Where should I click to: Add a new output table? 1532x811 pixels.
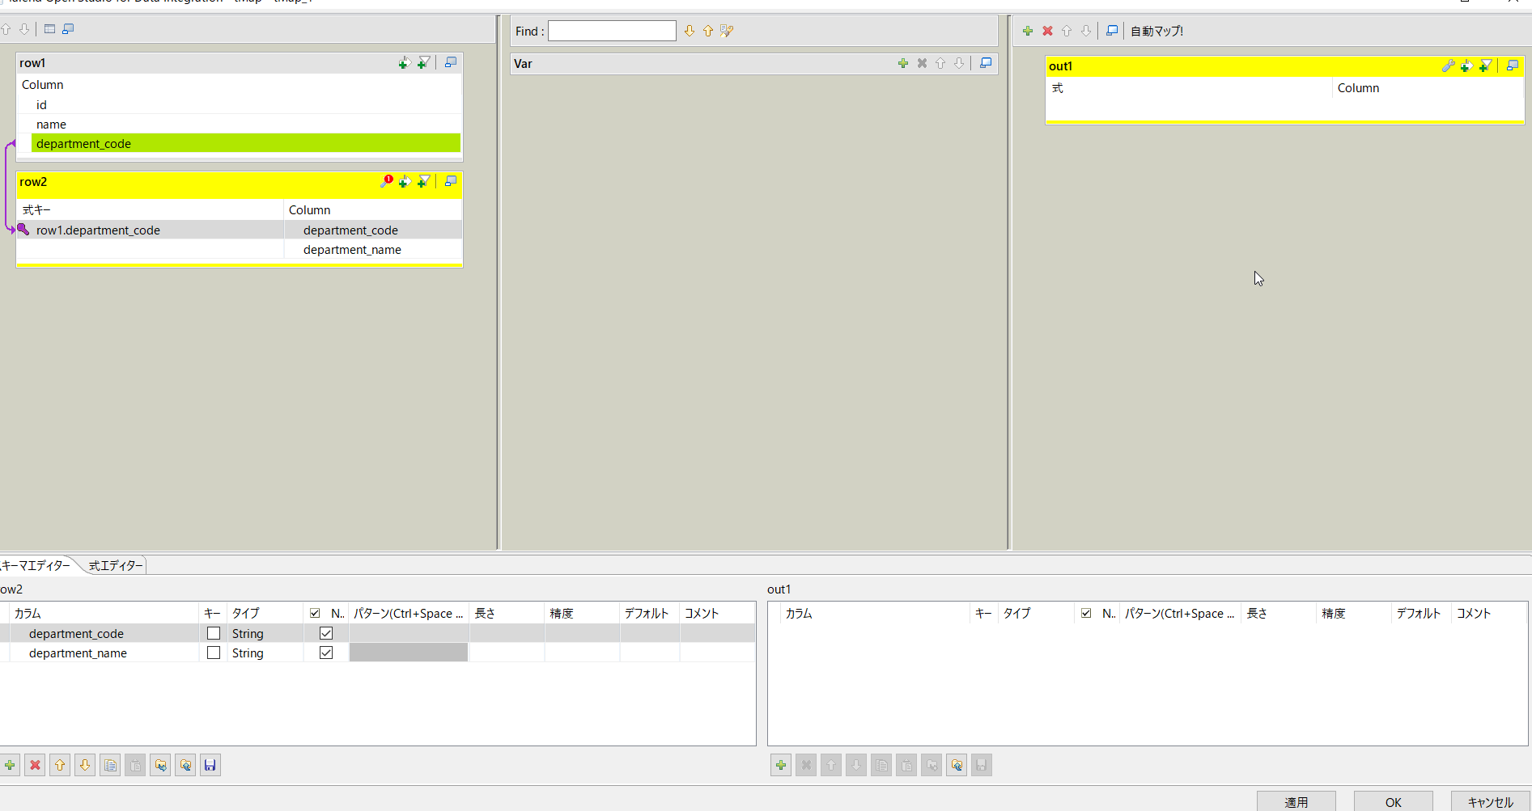pyautogui.click(x=1028, y=31)
